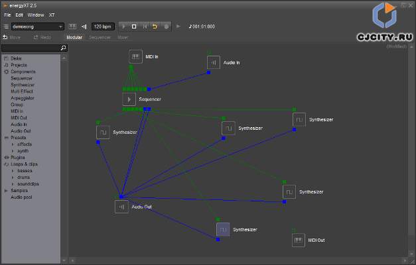Click the MIDI keyboard icon in the toolbar
This screenshot has height=265, width=416.
[x=72, y=26]
